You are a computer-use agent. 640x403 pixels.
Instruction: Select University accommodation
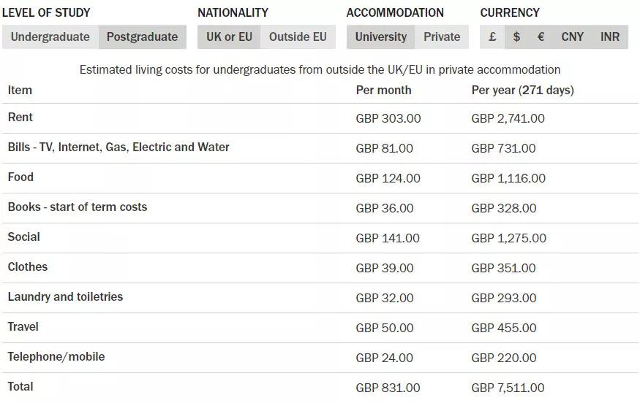(381, 37)
